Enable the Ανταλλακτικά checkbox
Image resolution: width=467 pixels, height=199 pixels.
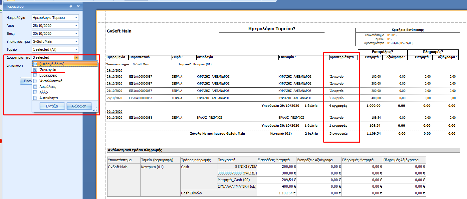35,81
